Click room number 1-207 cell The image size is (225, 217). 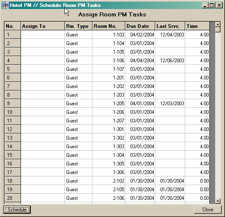click(109, 120)
